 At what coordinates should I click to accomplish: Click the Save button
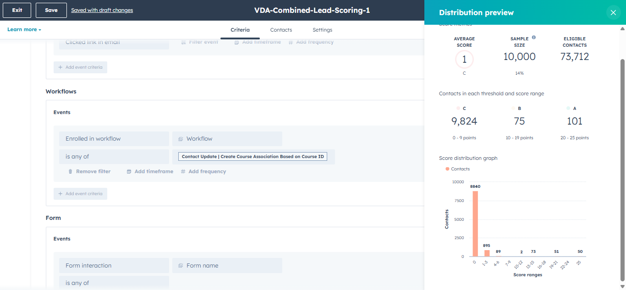pyautogui.click(x=51, y=10)
